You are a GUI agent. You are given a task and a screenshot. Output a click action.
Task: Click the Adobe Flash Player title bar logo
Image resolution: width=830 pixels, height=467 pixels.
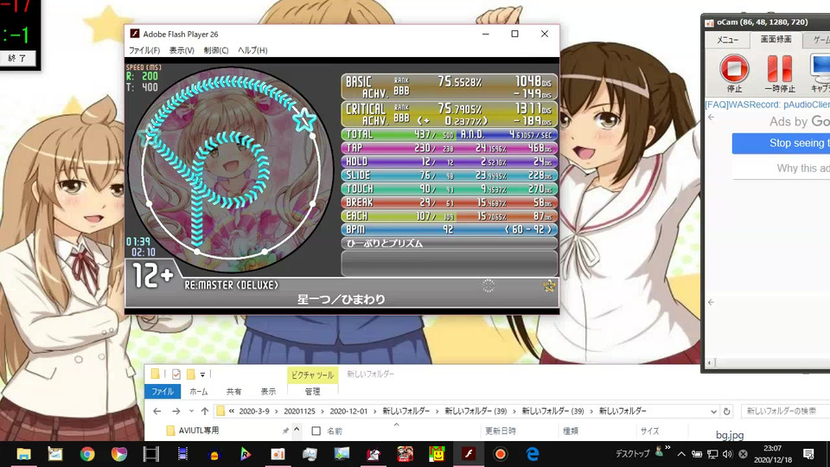point(135,34)
